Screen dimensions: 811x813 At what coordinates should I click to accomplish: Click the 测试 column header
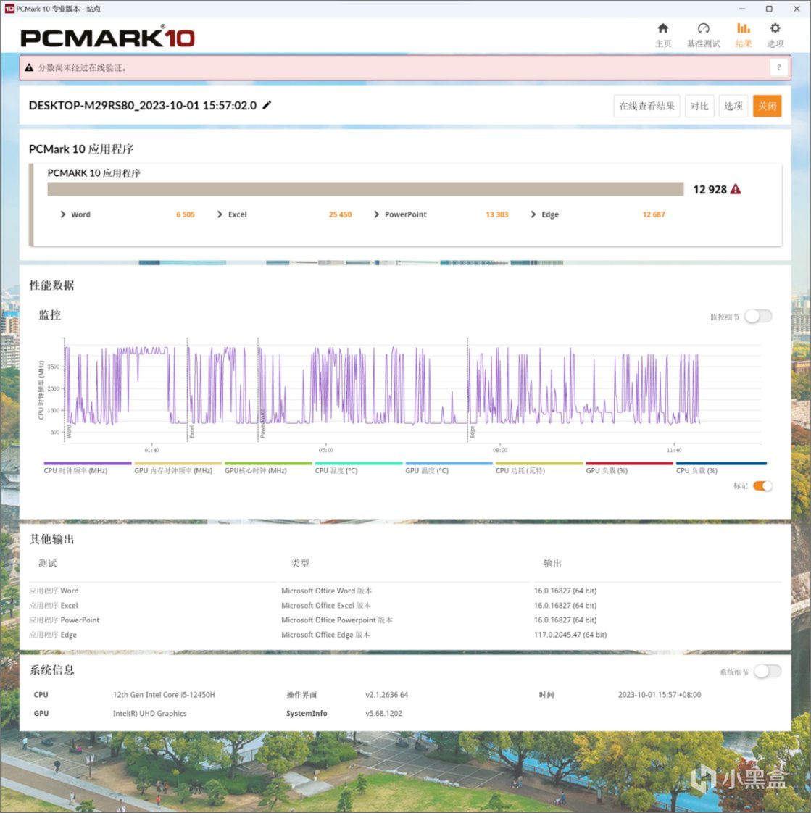pos(48,563)
